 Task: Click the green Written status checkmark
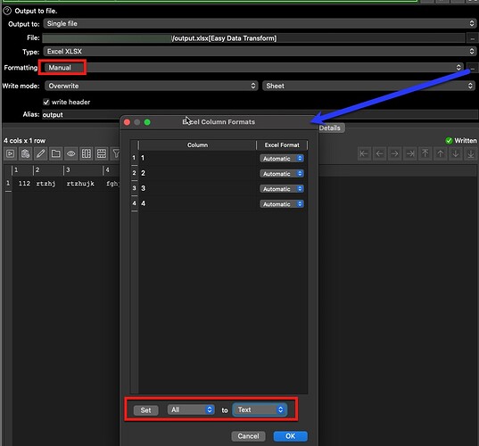[x=449, y=141]
